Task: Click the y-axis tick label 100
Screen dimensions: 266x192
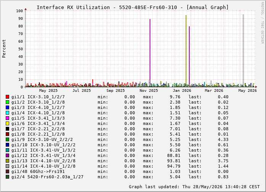Action: pyautogui.click(x=19, y=11)
